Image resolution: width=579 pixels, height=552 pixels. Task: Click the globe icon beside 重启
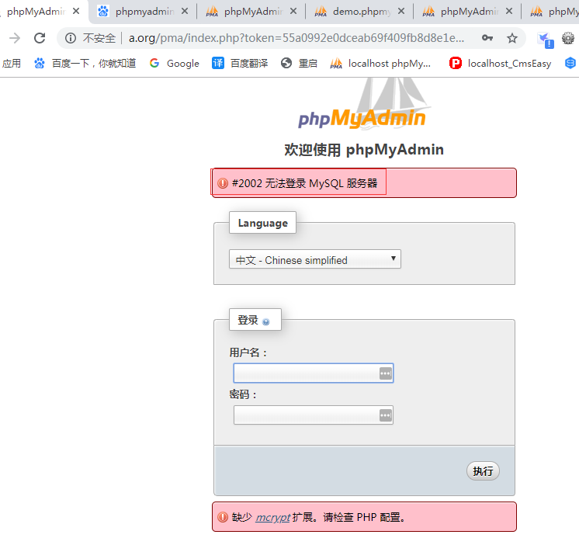[x=286, y=63]
